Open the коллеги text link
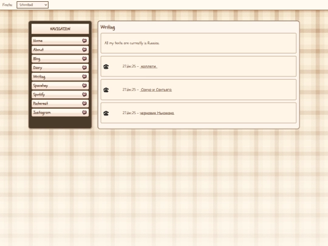The width and height of the screenshot is (328, 246). (149, 67)
